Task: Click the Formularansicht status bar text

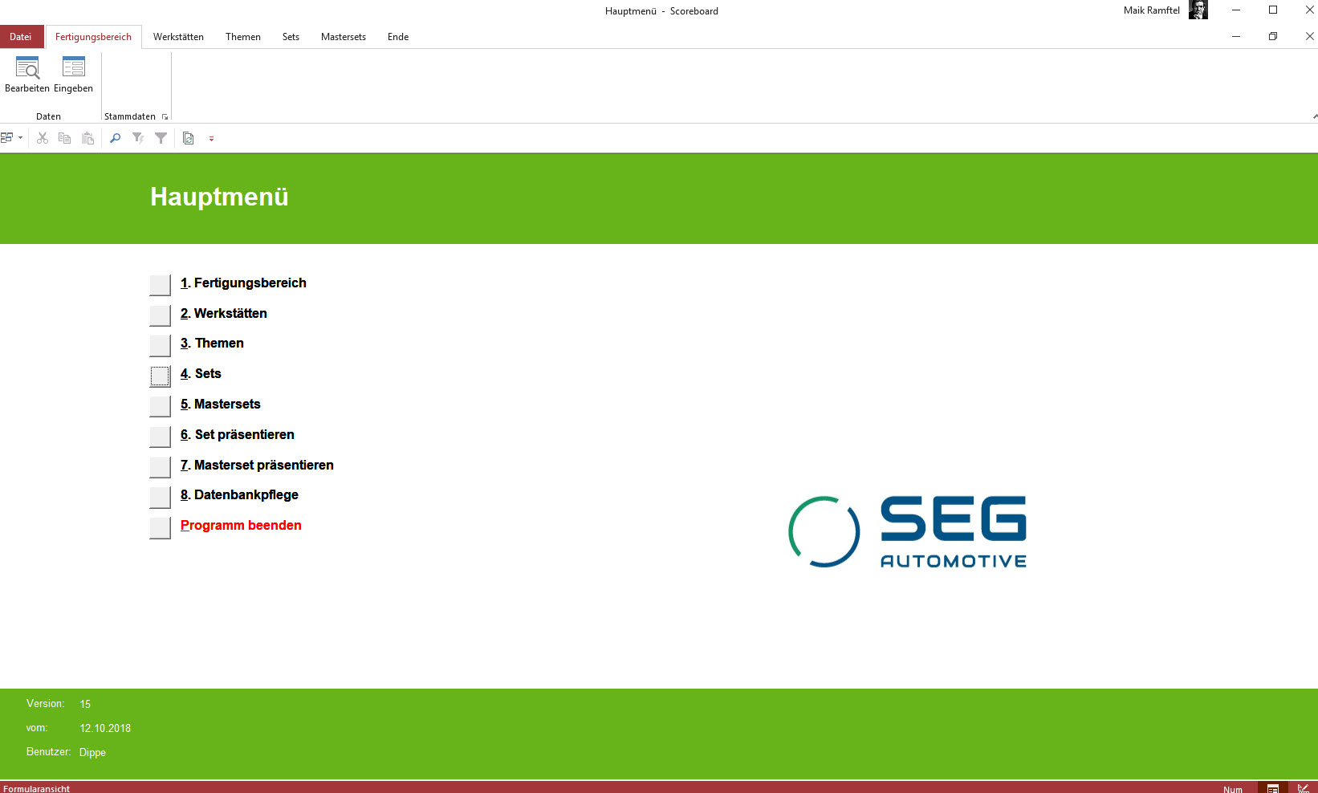Action: [x=37, y=789]
